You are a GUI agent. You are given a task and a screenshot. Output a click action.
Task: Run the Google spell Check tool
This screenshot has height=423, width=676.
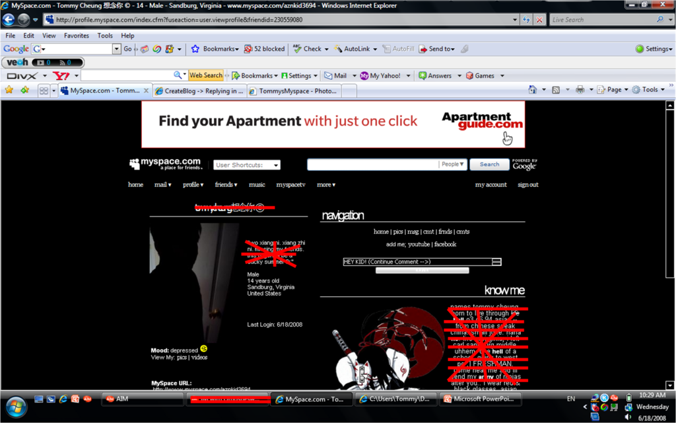pos(308,49)
